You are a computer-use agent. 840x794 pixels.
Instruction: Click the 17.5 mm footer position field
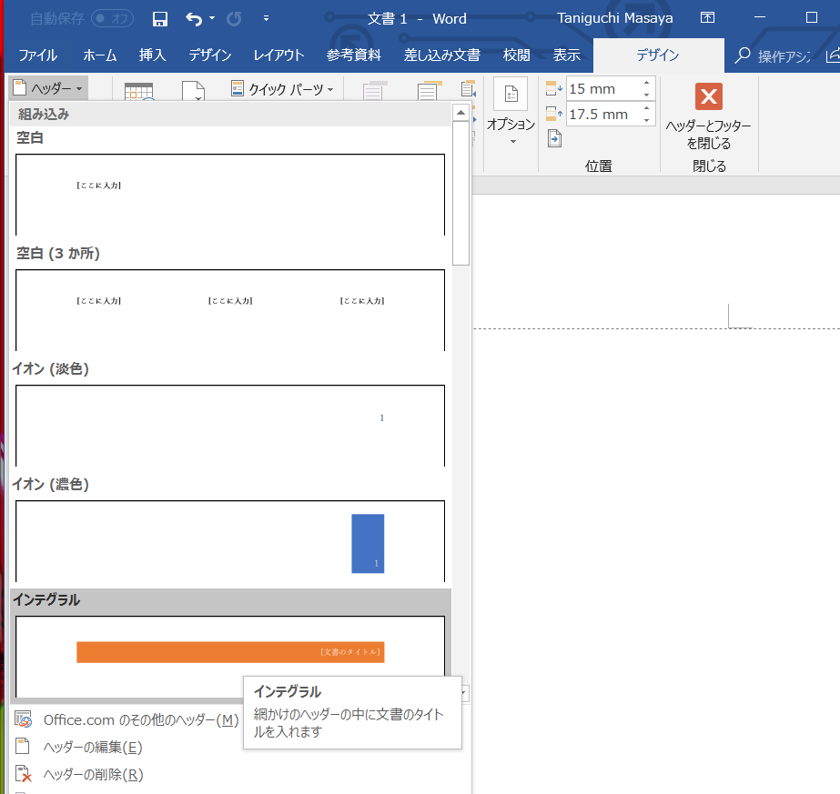(x=603, y=114)
